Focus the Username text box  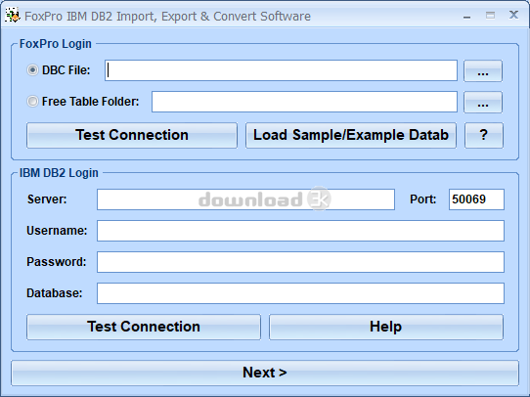pyautogui.click(x=300, y=231)
